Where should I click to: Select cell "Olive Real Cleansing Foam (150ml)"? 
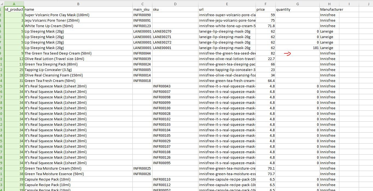(78, 75)
